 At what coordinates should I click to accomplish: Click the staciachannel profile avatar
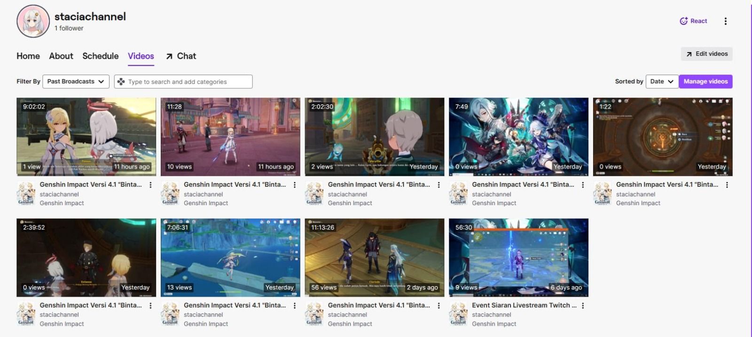(x=33, y=22)
